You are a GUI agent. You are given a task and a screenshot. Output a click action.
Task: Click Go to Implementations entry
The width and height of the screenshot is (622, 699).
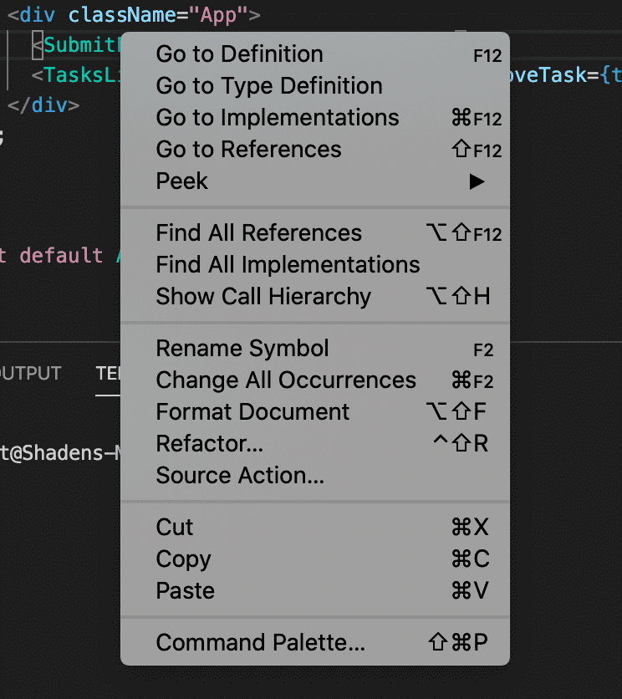[x=277, y=118]
